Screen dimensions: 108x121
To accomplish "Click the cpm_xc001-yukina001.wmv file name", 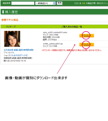I will click(55, 33).
